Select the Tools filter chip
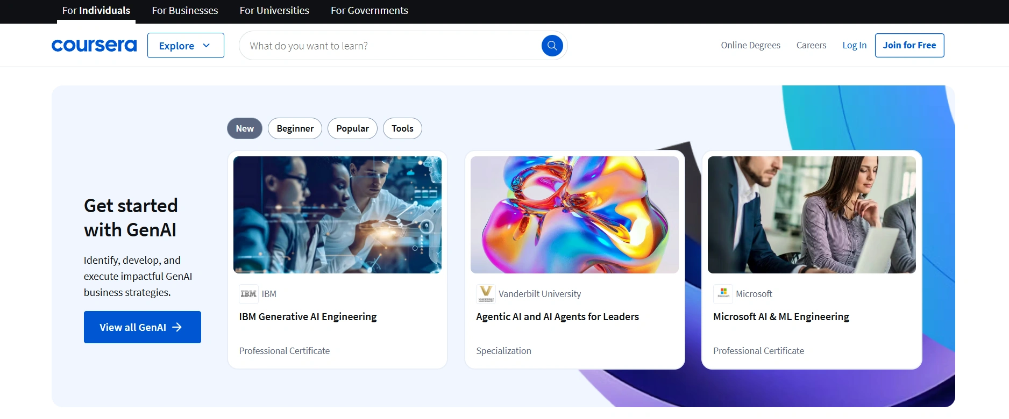 402,128
